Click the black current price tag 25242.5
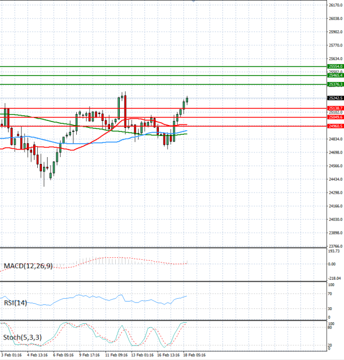Viewport: 344px width, 360px height. tap(335, 98)
